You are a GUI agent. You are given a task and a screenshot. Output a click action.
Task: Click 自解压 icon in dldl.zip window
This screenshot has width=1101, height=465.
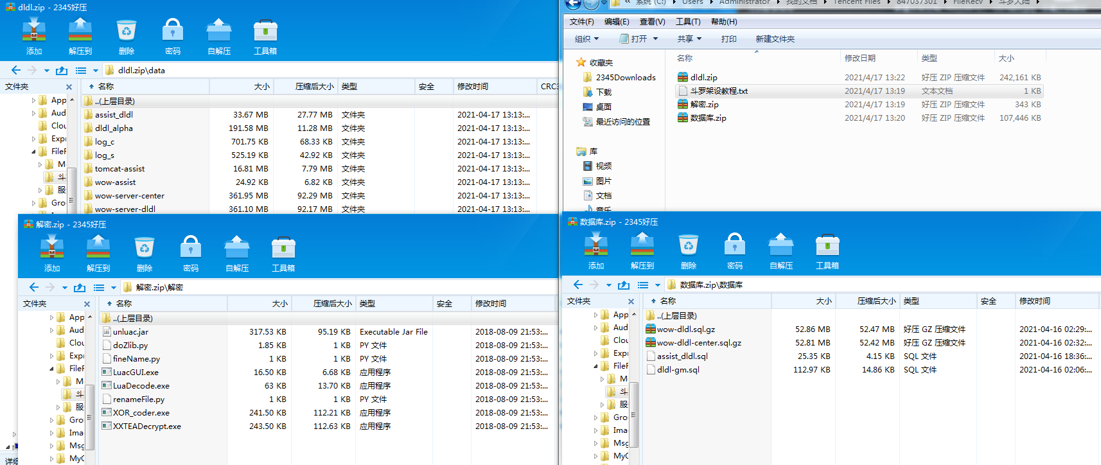coord(219,30)
